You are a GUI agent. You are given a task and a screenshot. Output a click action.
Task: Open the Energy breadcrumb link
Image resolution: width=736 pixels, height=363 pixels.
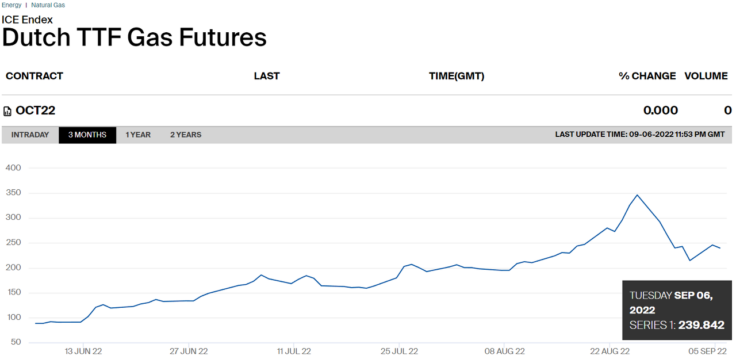point(11,5)
